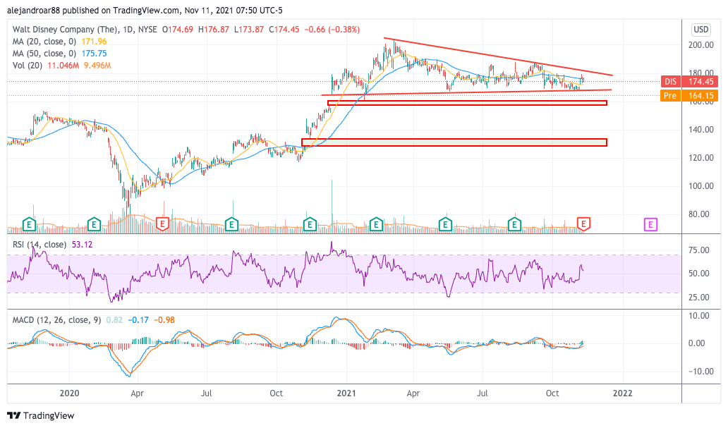Click the volume value 11.046M

coord(63,66)
